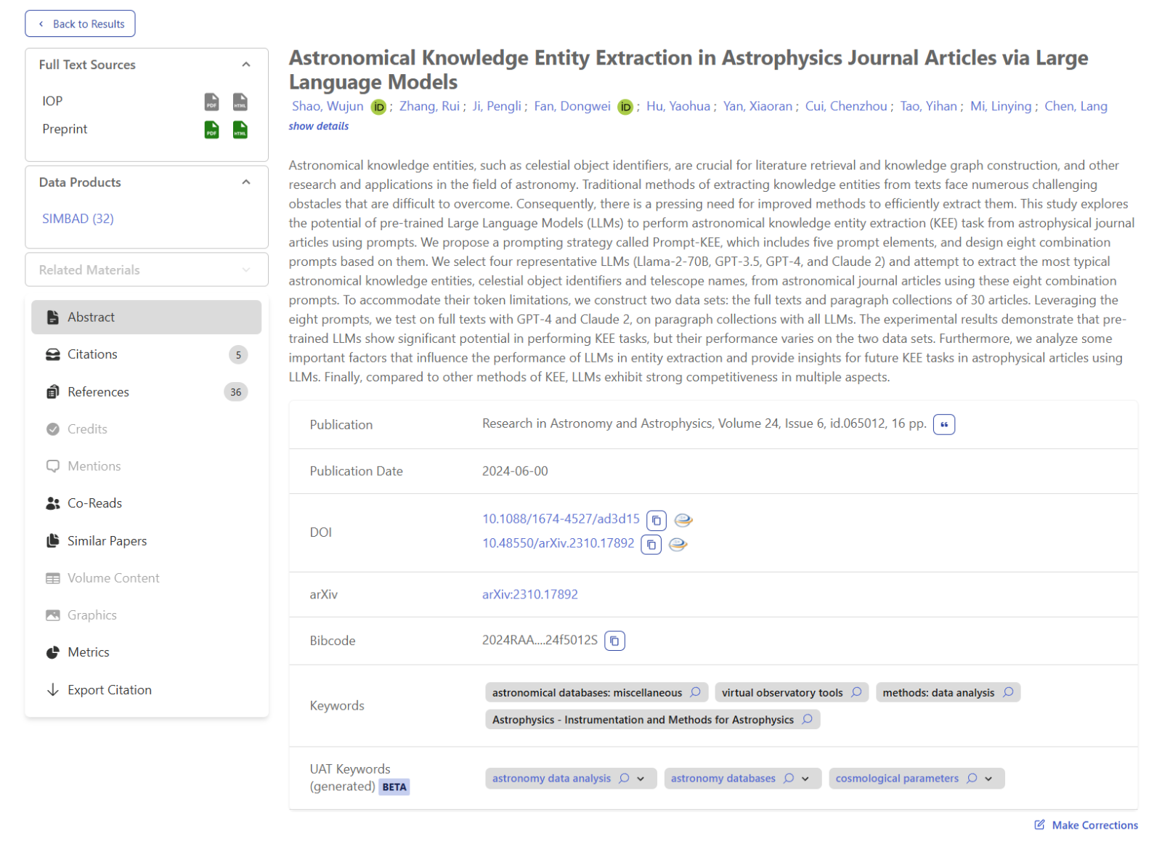Open the References section
This screenshot has width=1162, height=844.
(98, 392)
